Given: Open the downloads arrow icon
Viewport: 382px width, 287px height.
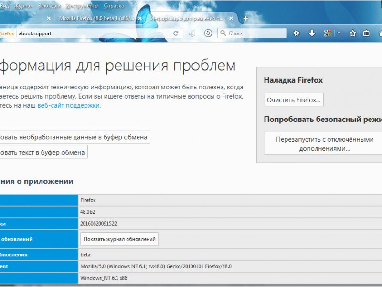Looking at the screenshot, I should [x=312, y=33].
